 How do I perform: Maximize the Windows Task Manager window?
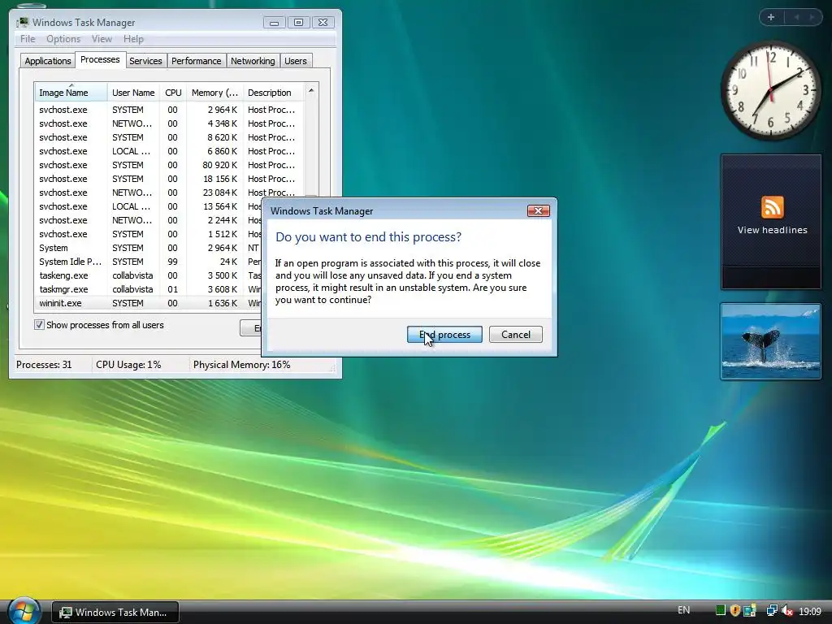pos(298,22)
